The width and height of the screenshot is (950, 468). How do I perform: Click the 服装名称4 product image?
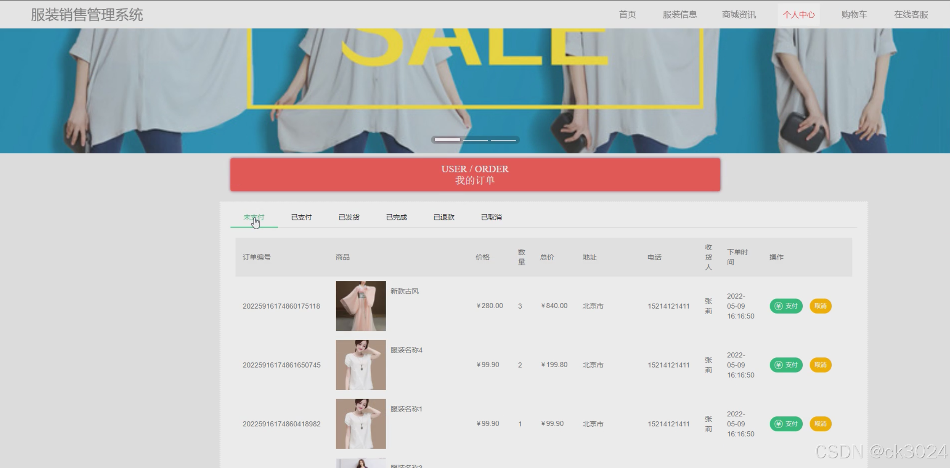[360, 365]
